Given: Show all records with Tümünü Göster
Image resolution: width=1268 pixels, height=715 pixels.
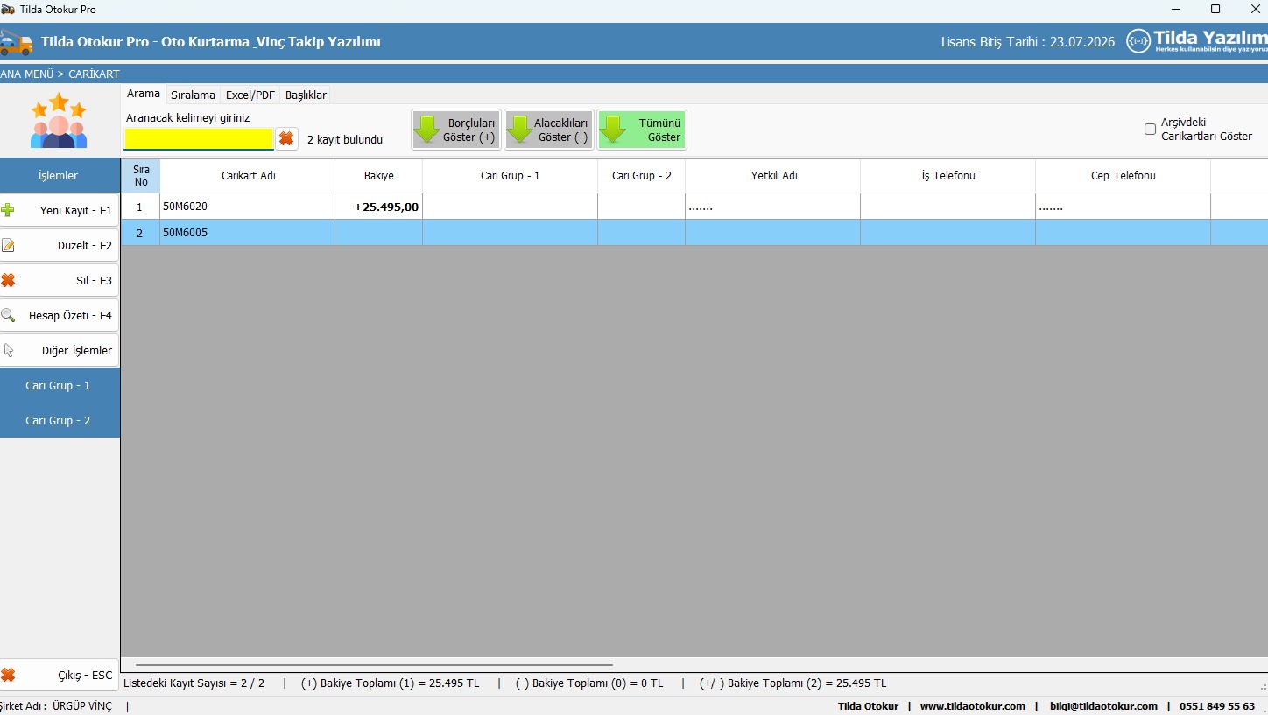Looking at the screenshot, I should pos(642,130).
